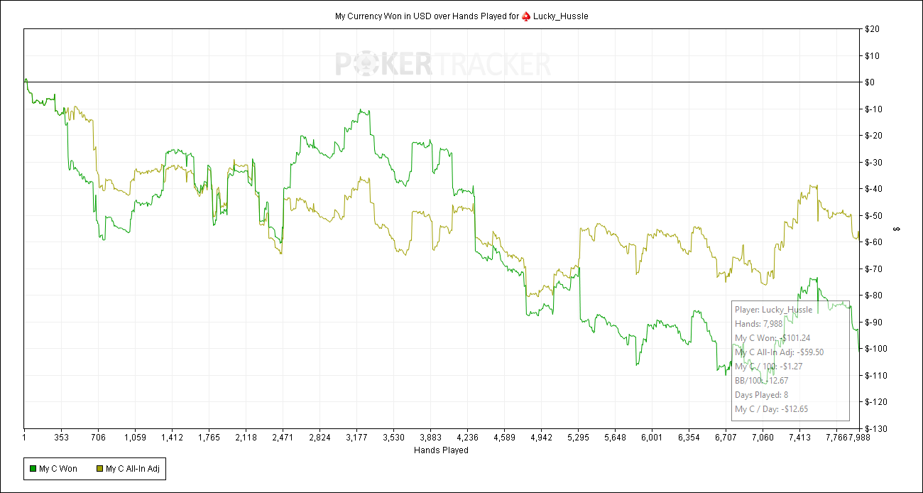
Task: Click the 2,471 x-axis tick label
Action: click(x=283, y=438)
